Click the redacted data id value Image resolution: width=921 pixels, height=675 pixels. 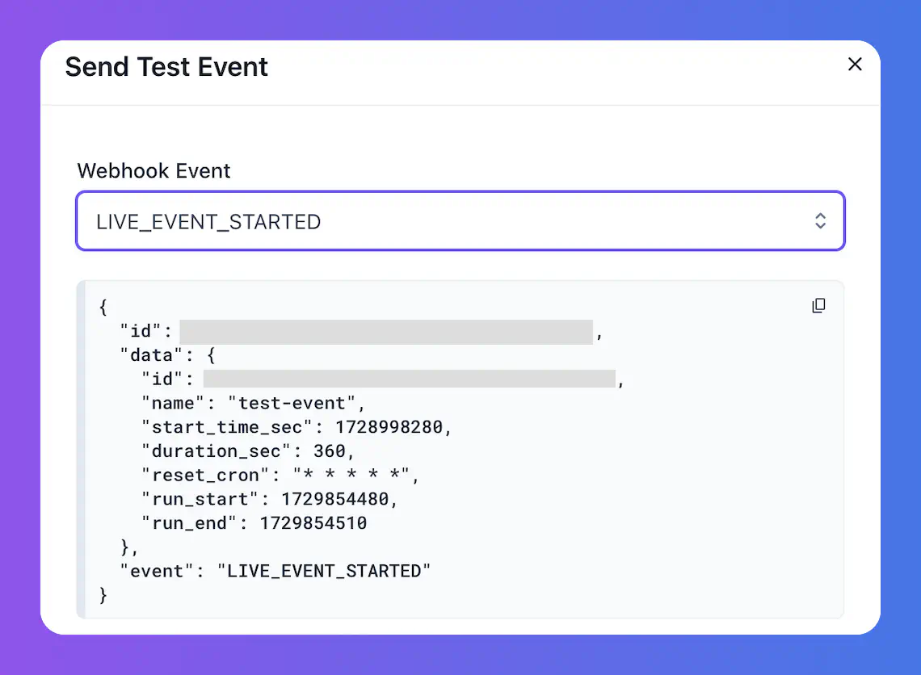[x=409, y=379]
